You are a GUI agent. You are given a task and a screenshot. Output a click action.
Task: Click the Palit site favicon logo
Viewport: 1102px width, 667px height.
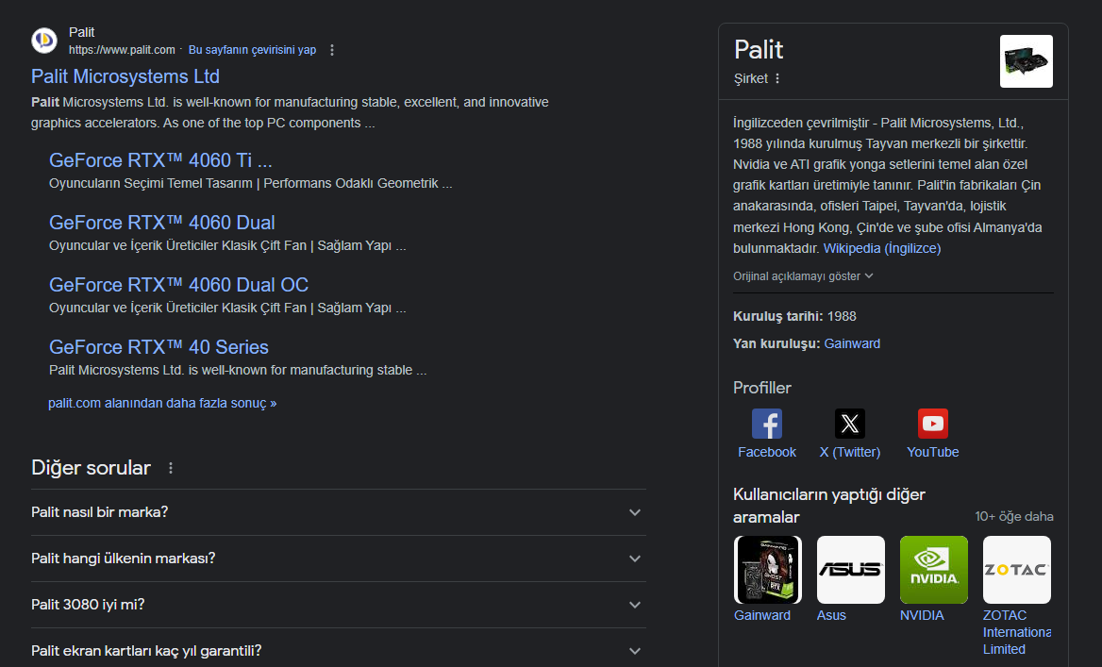44,40
